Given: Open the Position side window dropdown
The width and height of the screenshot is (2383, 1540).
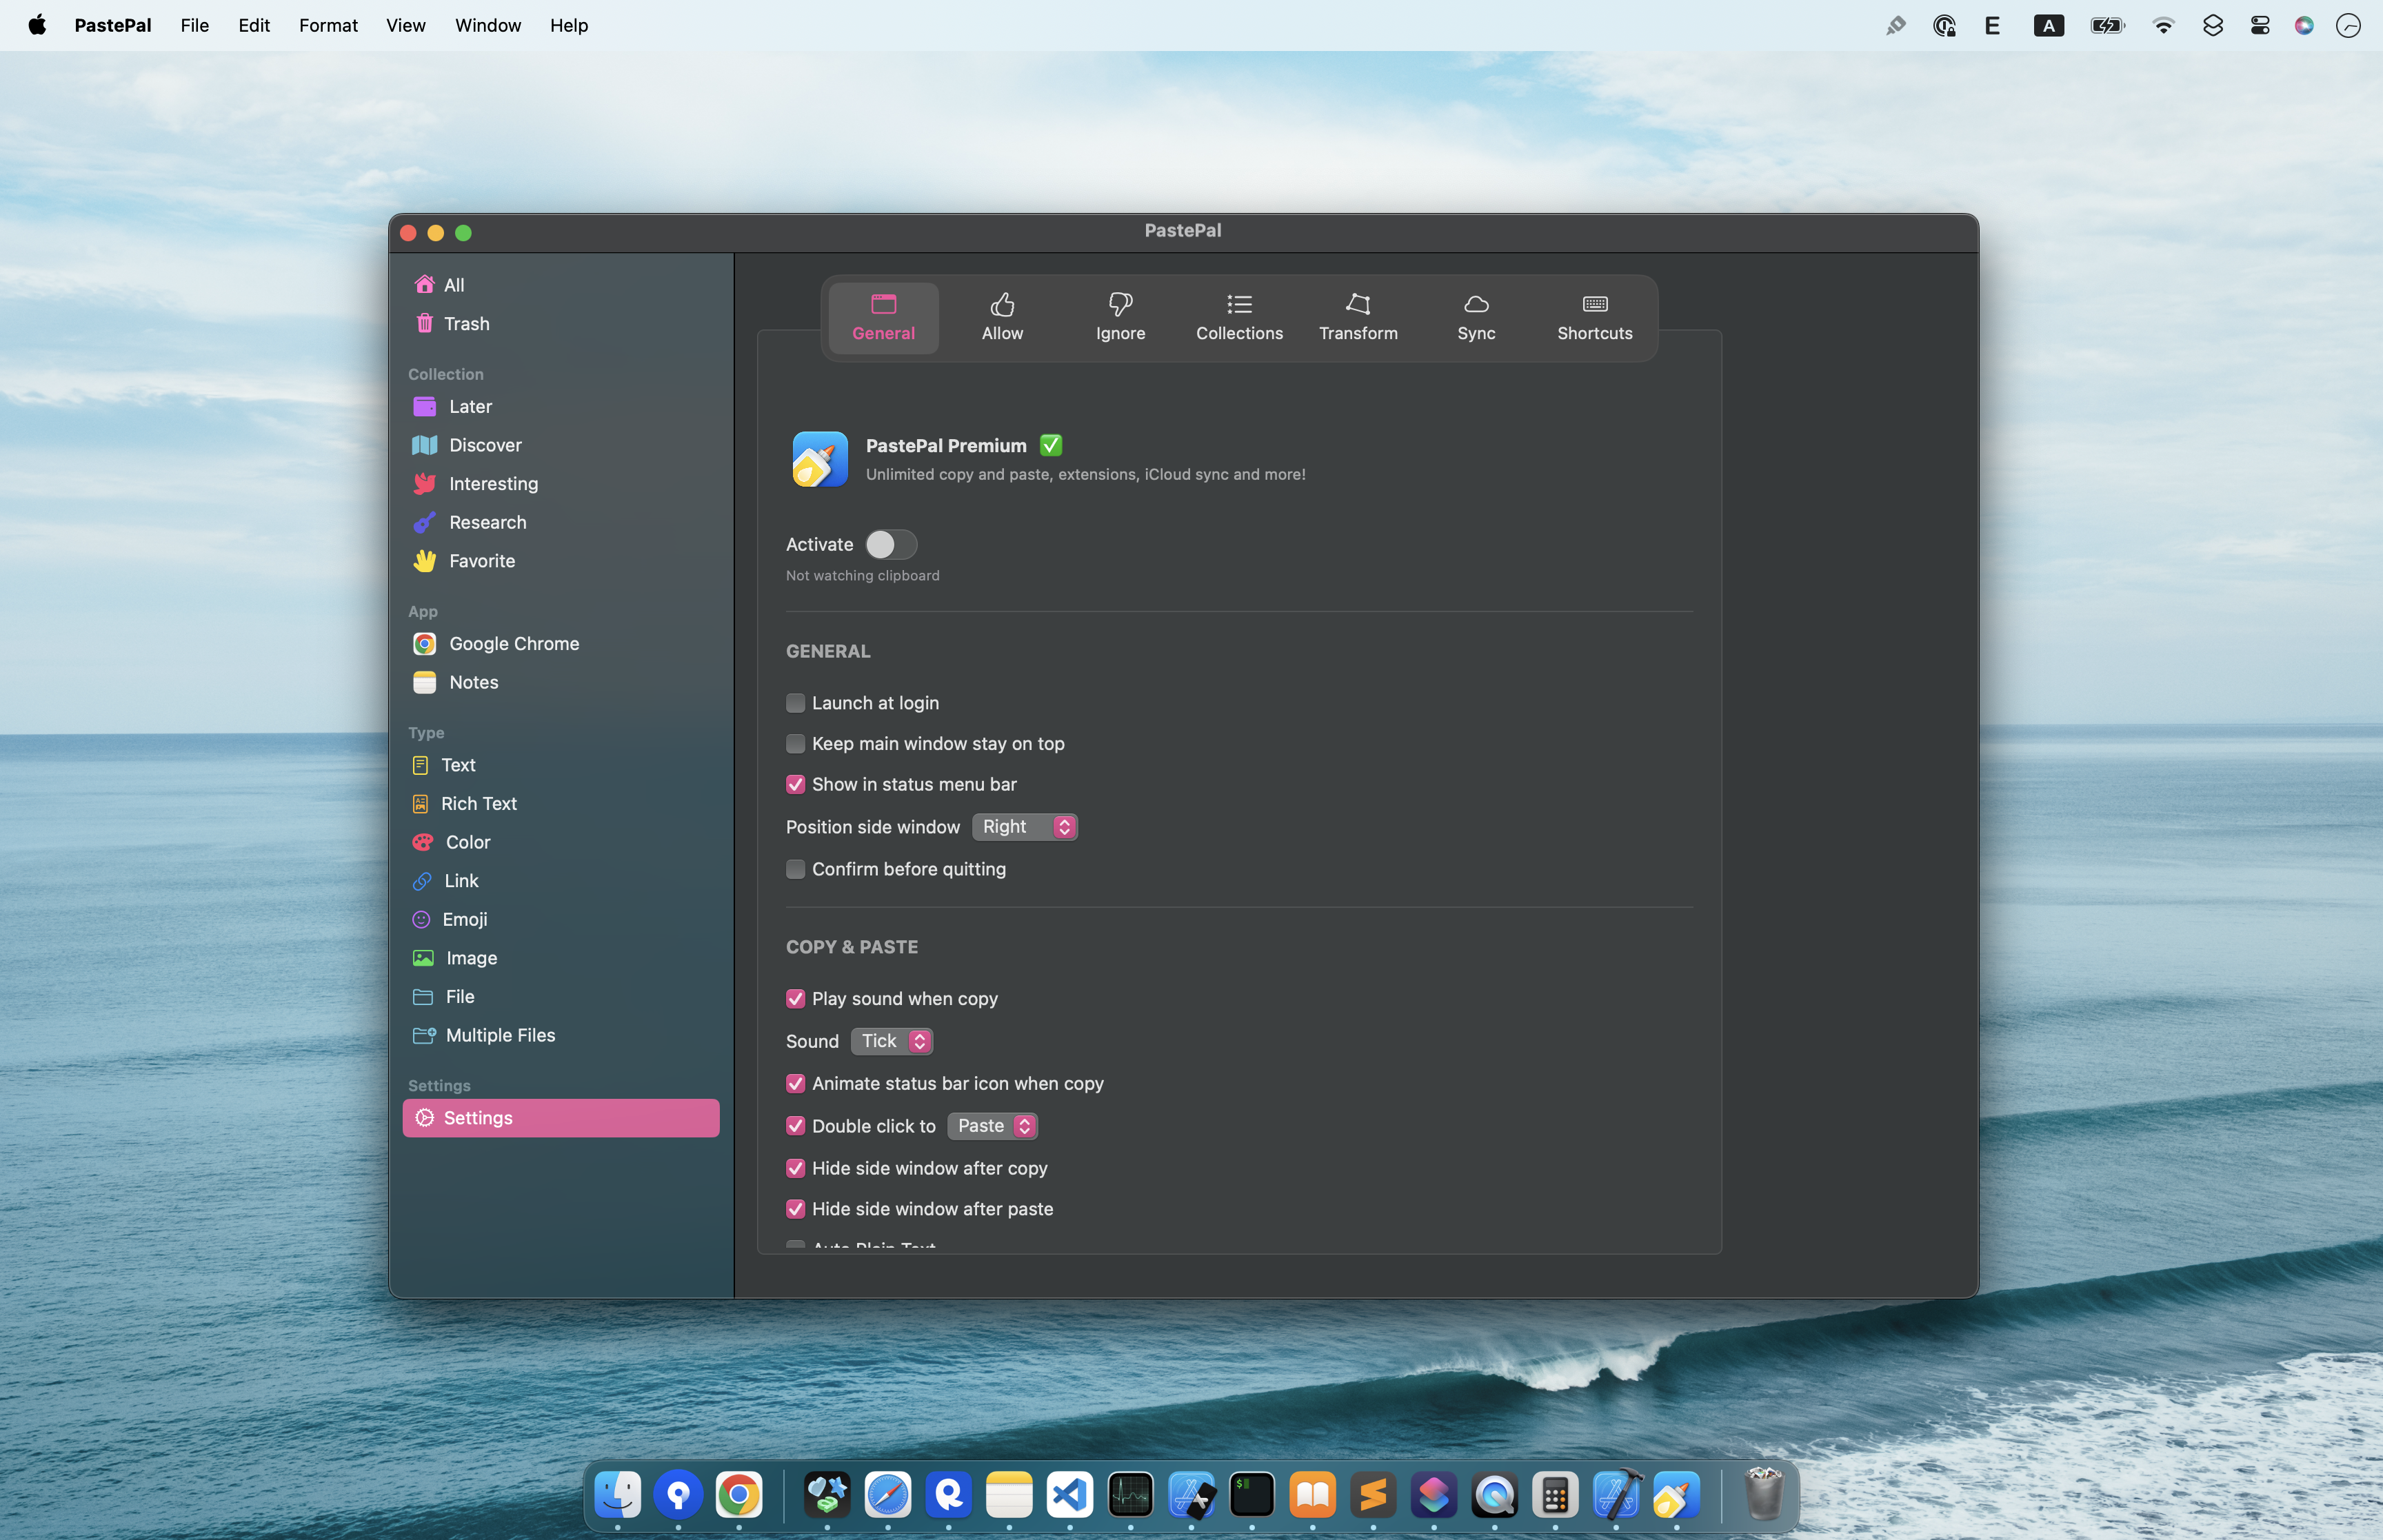Looking at the screenshot, I should point(1024,827).
